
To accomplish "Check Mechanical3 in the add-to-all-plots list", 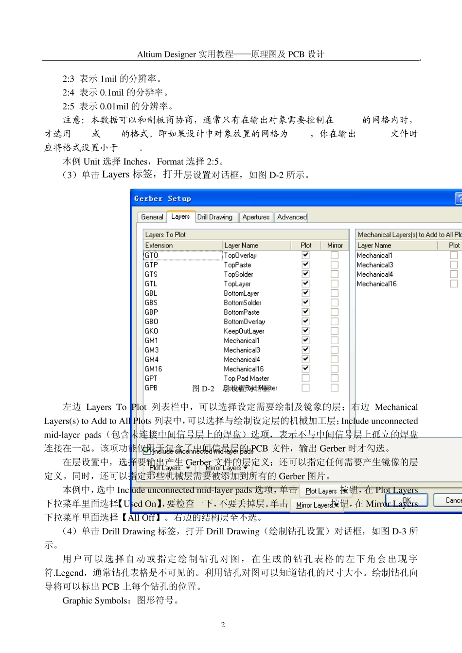I will (x=454, y=265).
